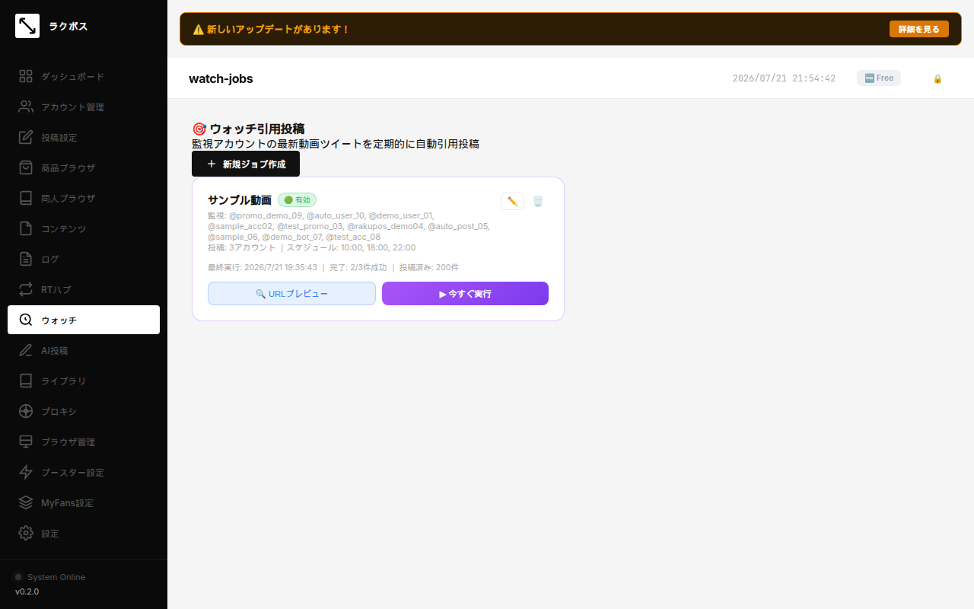Click the コンテンツ file icon
The width and height of the screenshot is (974, 609).
click(26, 228)
